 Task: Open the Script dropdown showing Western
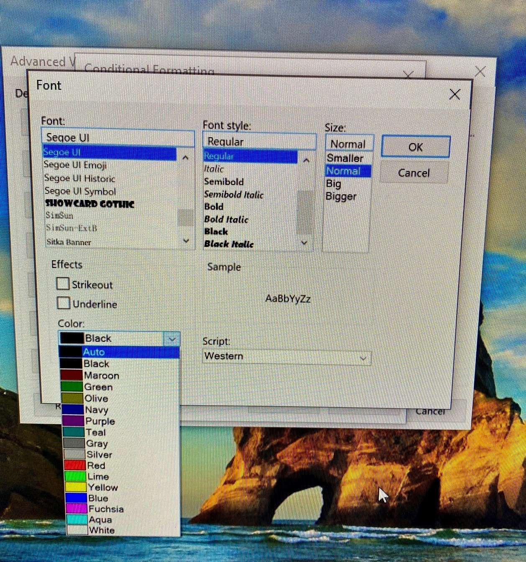point(287,357)
